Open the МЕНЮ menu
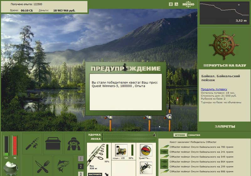This screenshot has height=176, width=251. coord(188,4)
